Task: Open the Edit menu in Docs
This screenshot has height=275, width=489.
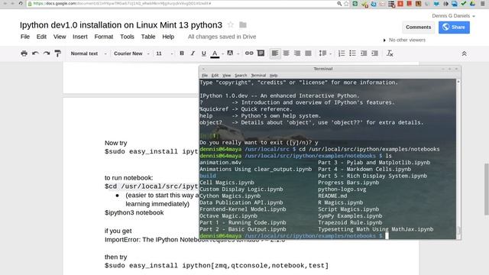Action: 41,37
